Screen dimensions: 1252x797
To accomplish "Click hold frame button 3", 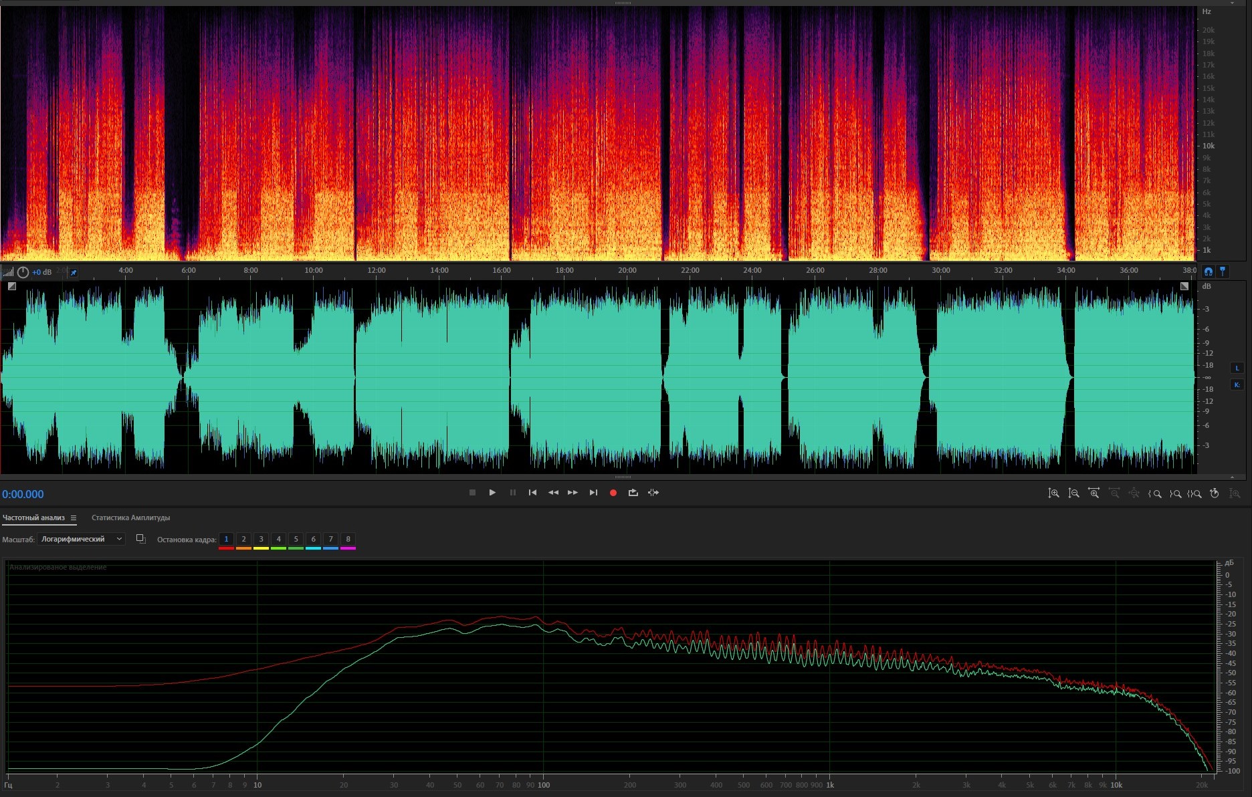I will (261, 539).
